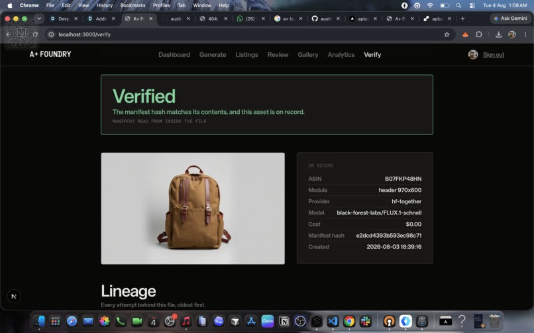Click the Module value header 970x600
534x333 pixels.
[x=400, y=190]
